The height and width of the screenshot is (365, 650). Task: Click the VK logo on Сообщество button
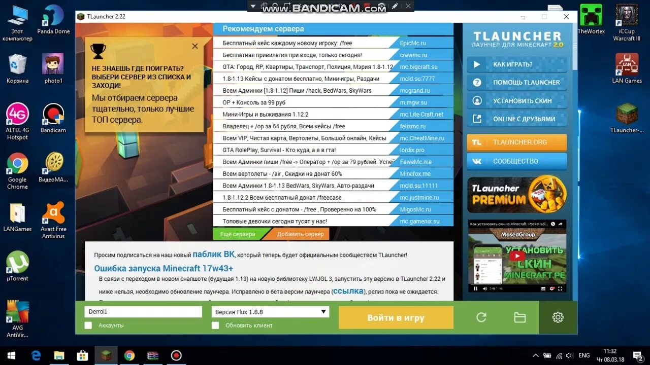pos(477,161)
